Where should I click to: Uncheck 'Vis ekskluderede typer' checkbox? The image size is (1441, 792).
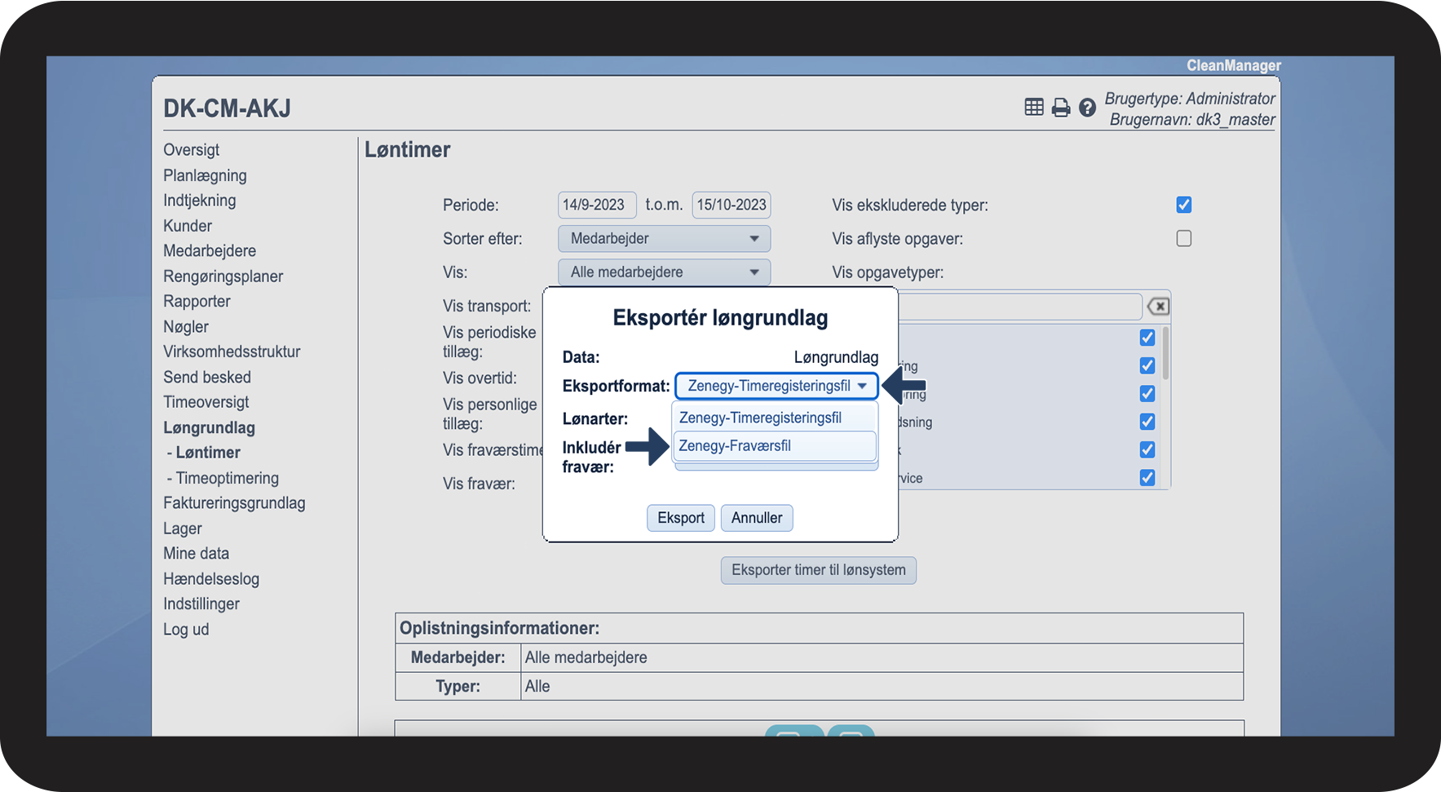[x=1184, y=205]
